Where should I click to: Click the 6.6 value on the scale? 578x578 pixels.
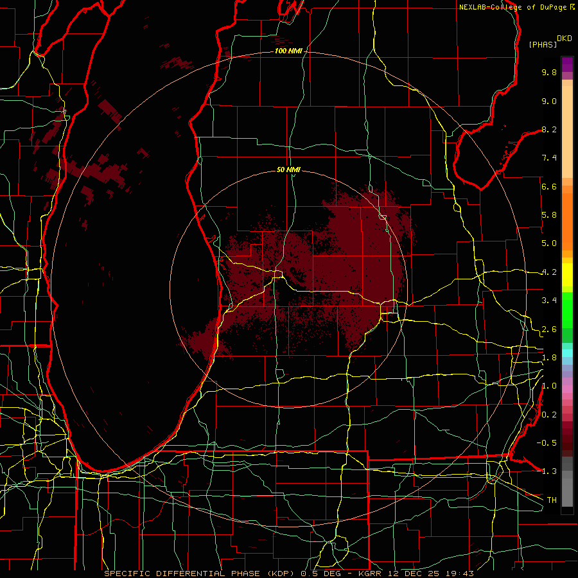[x=549, y=186]
